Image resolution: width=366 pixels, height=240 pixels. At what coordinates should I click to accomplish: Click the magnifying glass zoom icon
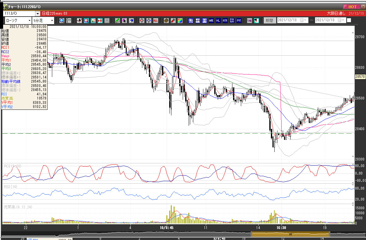pos(62,21)
